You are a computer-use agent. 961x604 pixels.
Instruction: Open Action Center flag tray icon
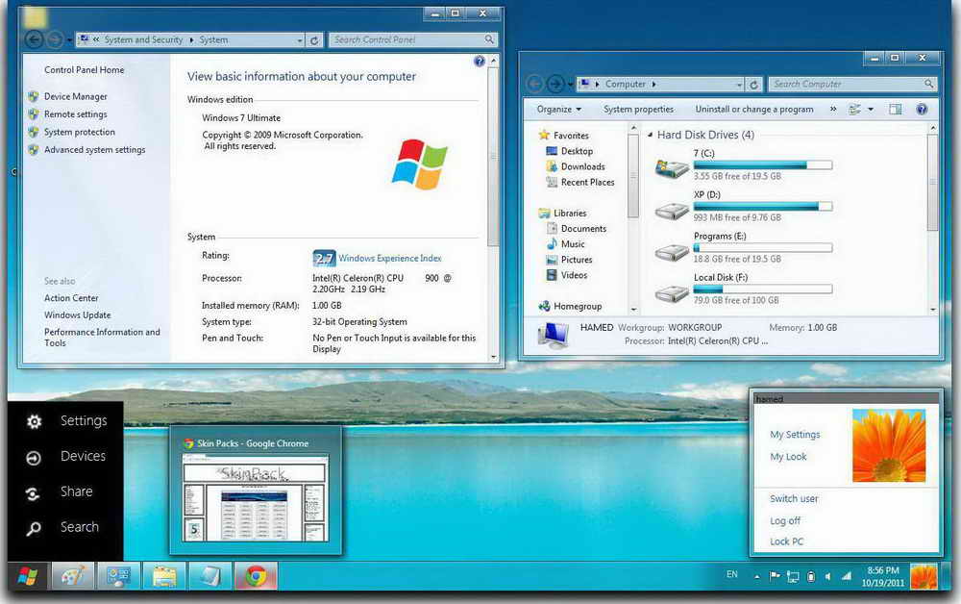click(775, 576)
